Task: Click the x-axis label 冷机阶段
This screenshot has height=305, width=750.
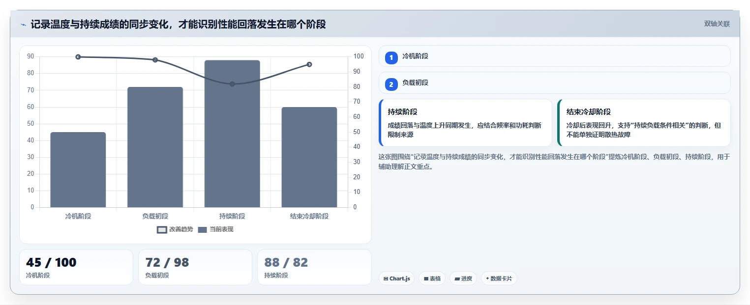Action: (78, 216)
